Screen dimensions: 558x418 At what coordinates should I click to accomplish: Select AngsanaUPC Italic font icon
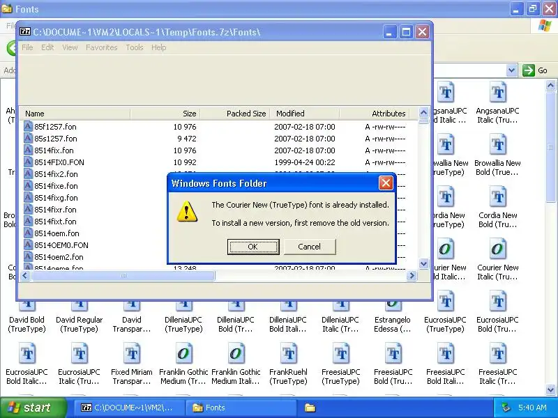tap(497, 93)
